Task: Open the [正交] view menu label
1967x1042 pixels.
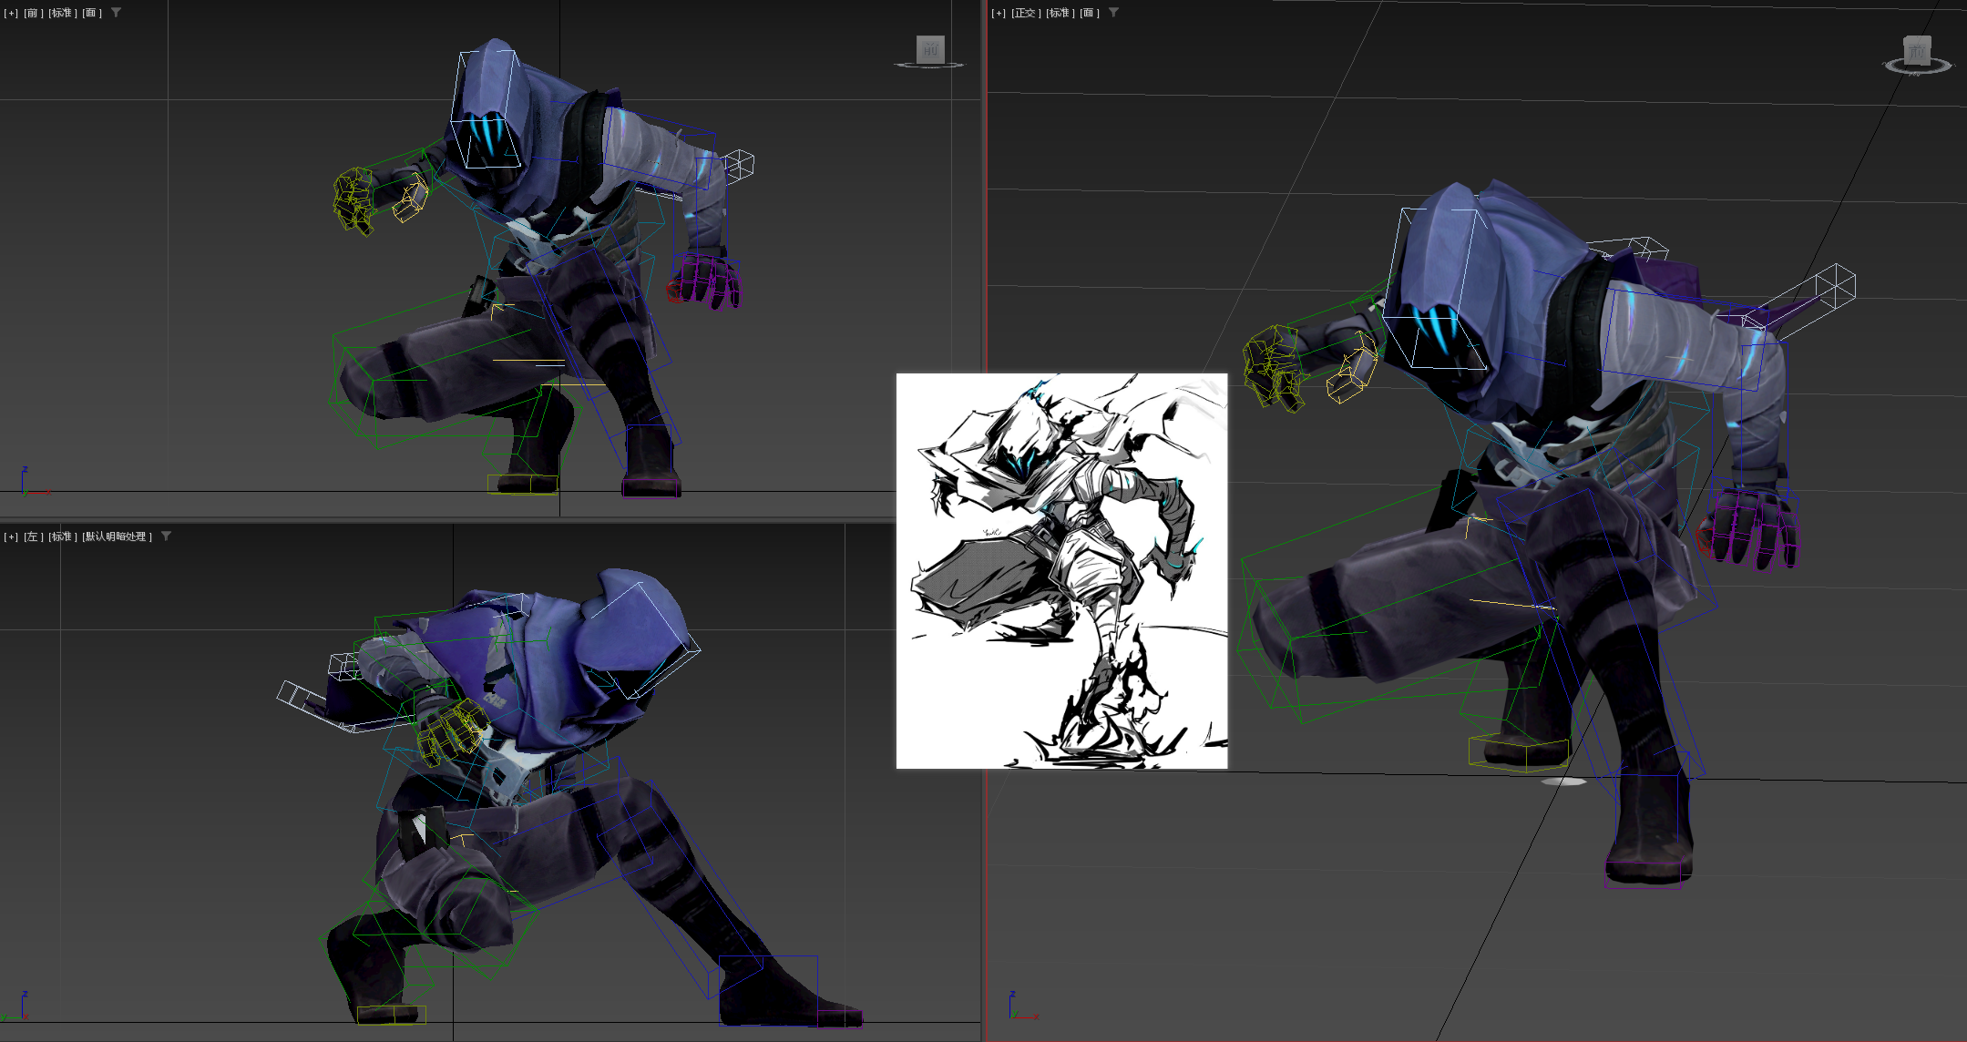Action: coord(1026,14)
